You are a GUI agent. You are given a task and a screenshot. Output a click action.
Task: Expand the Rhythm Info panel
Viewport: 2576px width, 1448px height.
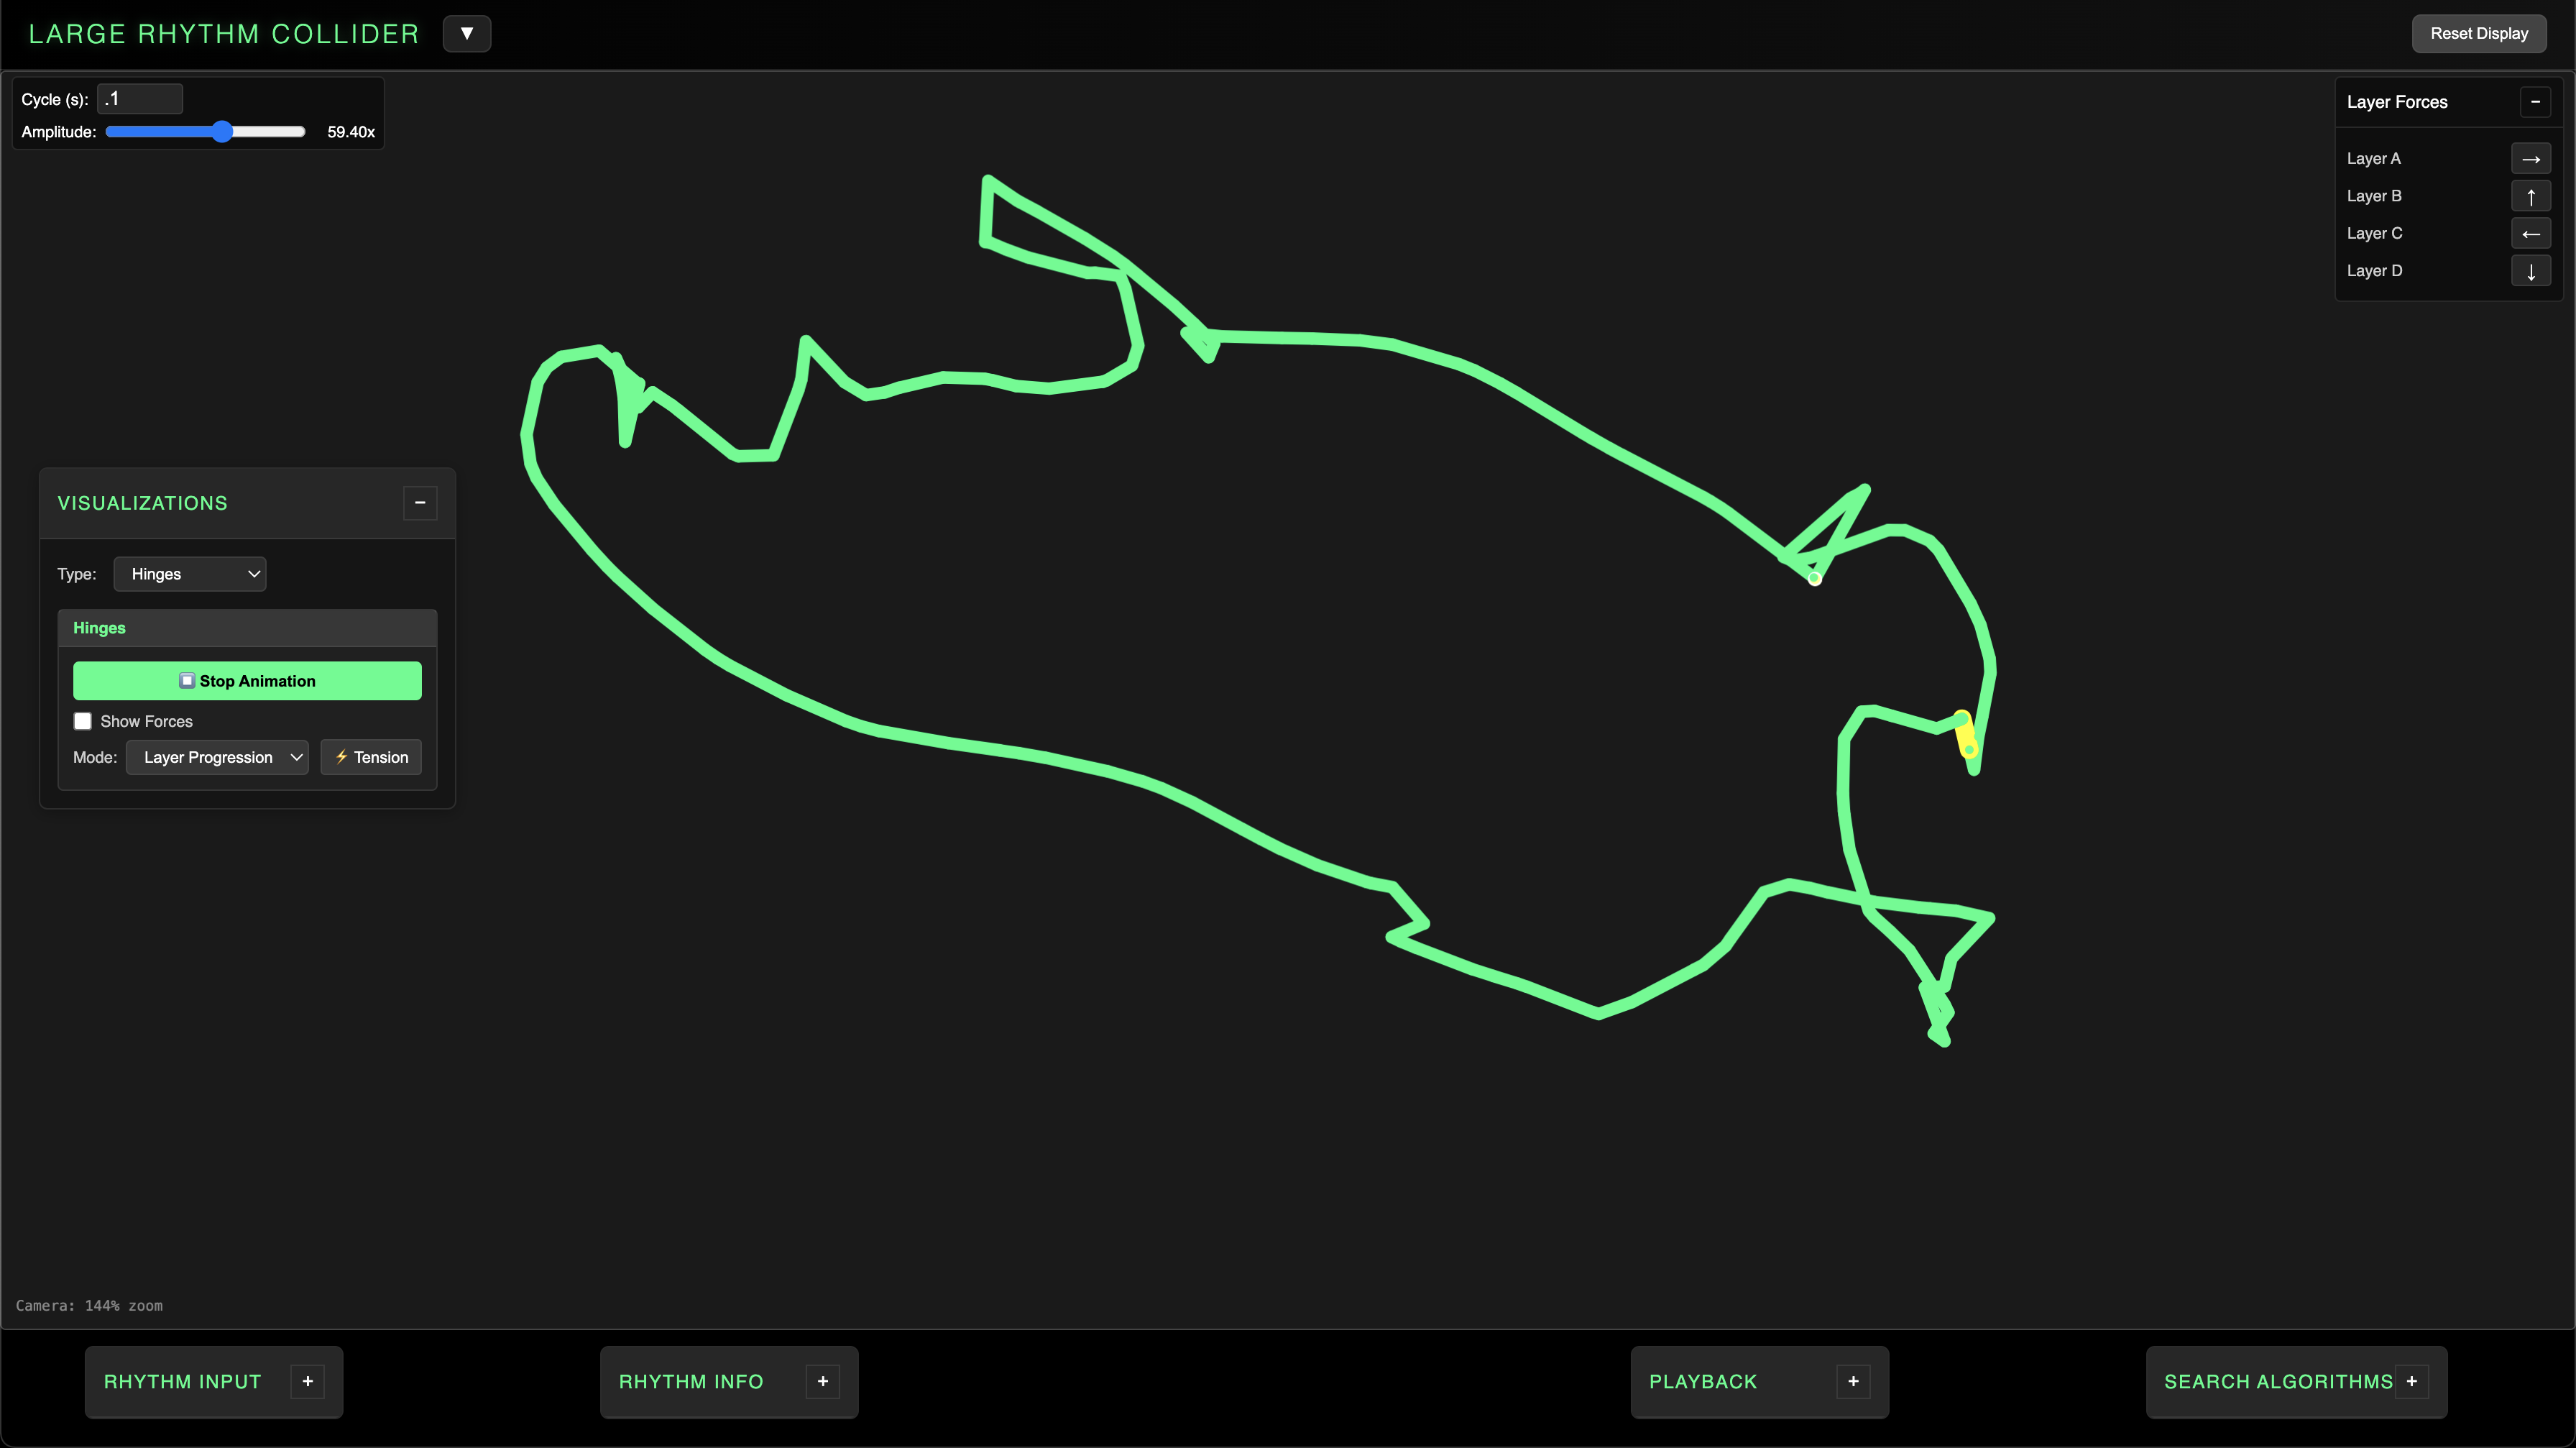coord(822,1381)
